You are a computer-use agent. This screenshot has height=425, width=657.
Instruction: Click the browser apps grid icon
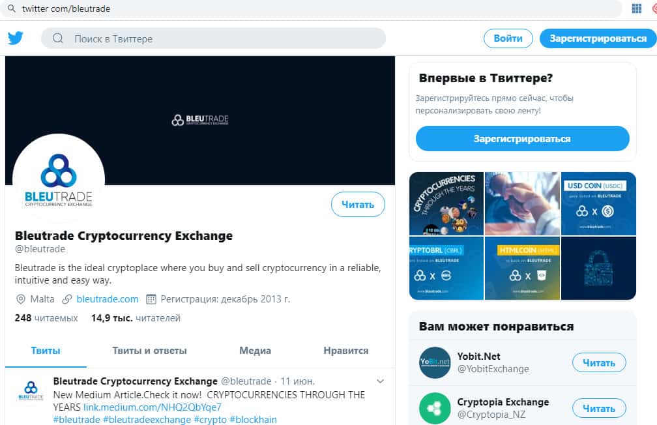click(637, 8)
